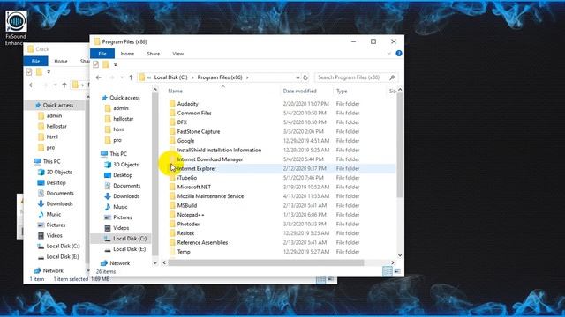Open Local Disk (E:) in Program Files sidebar
The image size is (565, 317).
click(129, 249)
